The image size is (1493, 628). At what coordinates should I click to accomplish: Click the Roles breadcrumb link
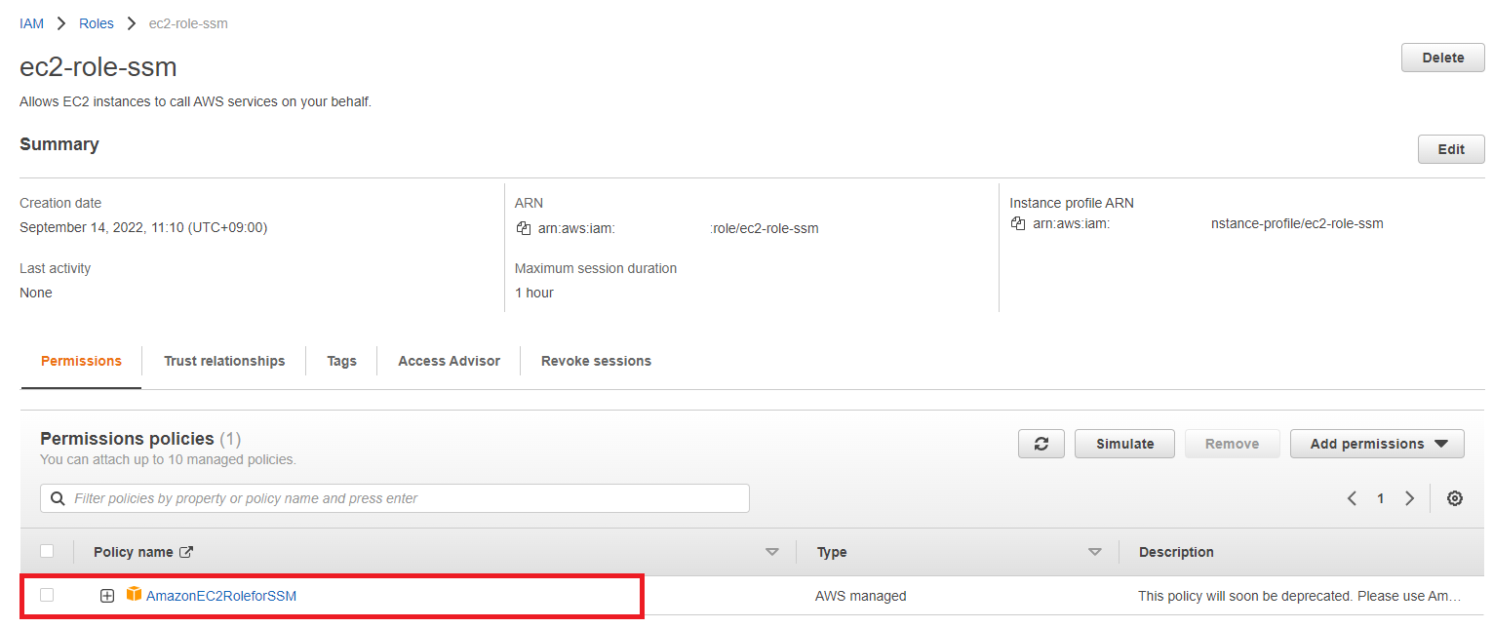(97, 23)
